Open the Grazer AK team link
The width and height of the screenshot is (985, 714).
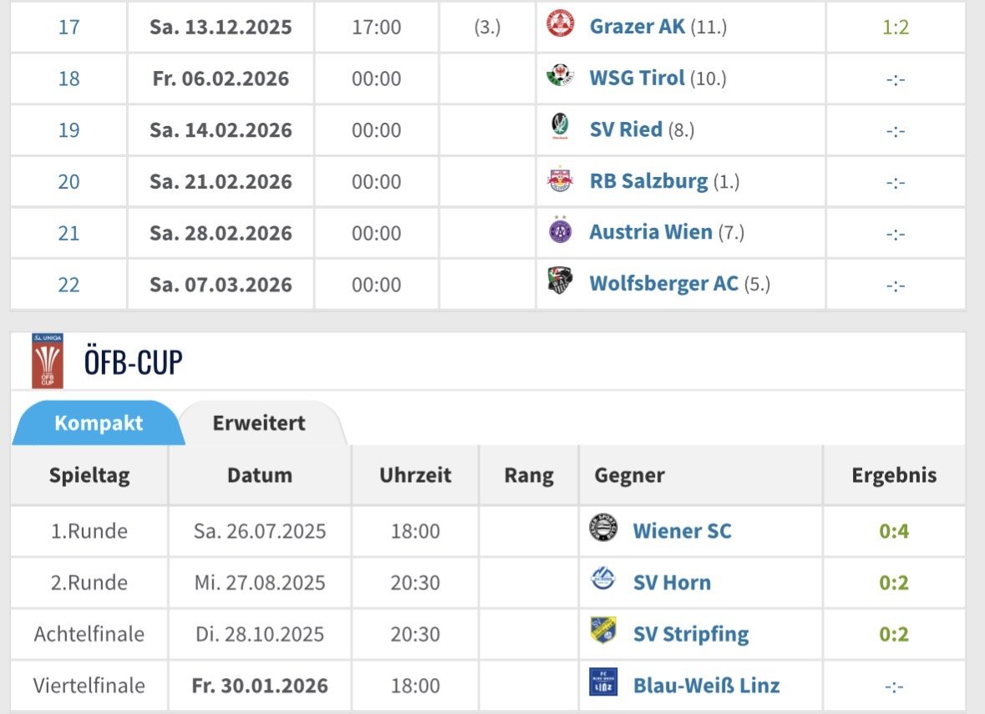[x=637, y=27]
